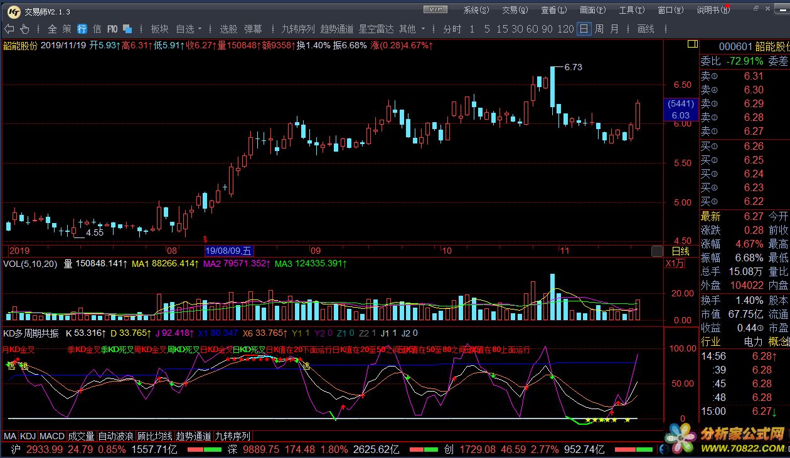
Task: Select the bottom 九转序列 tab
Action: tap(233, 436)
